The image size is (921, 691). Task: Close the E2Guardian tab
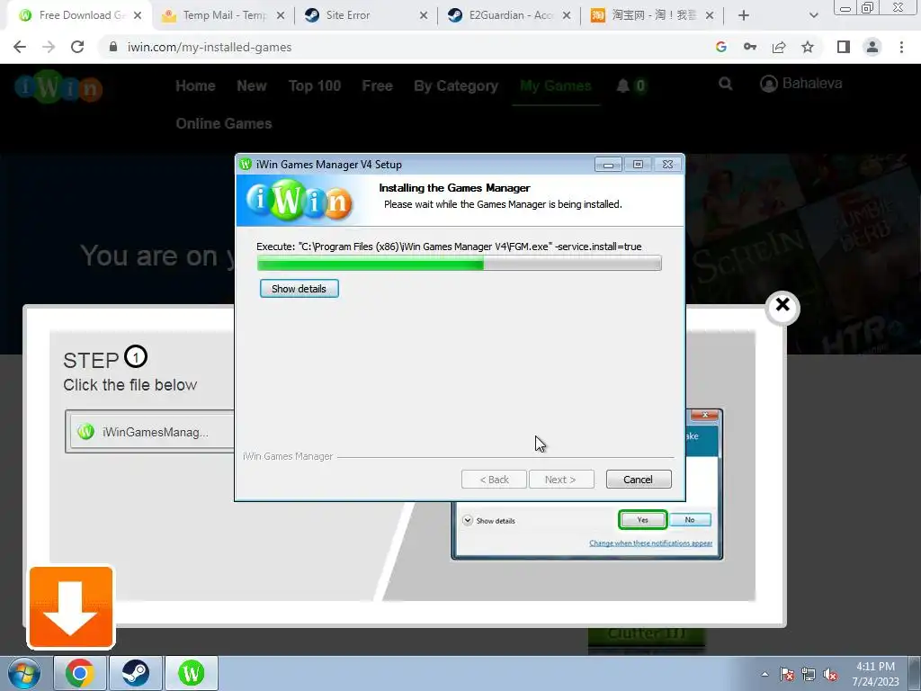567,15
